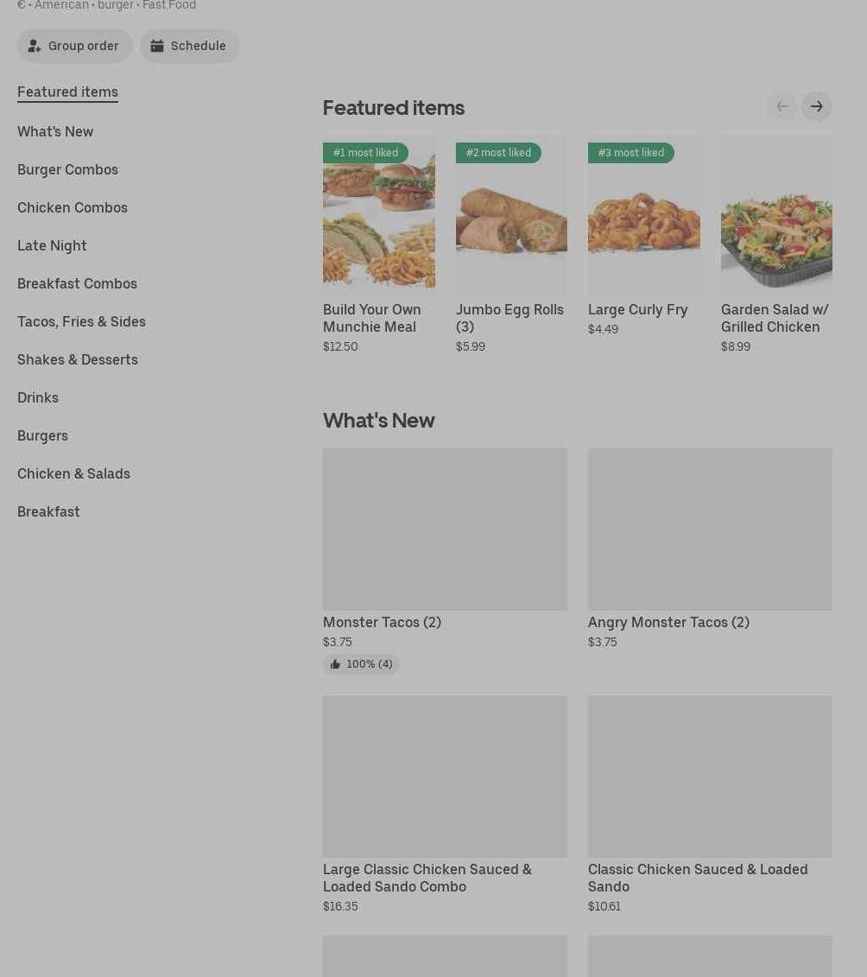The height and width of the screenshot is (977, 867).
Task: Open the Burger Combos menu section
Action: pos(67,169)
